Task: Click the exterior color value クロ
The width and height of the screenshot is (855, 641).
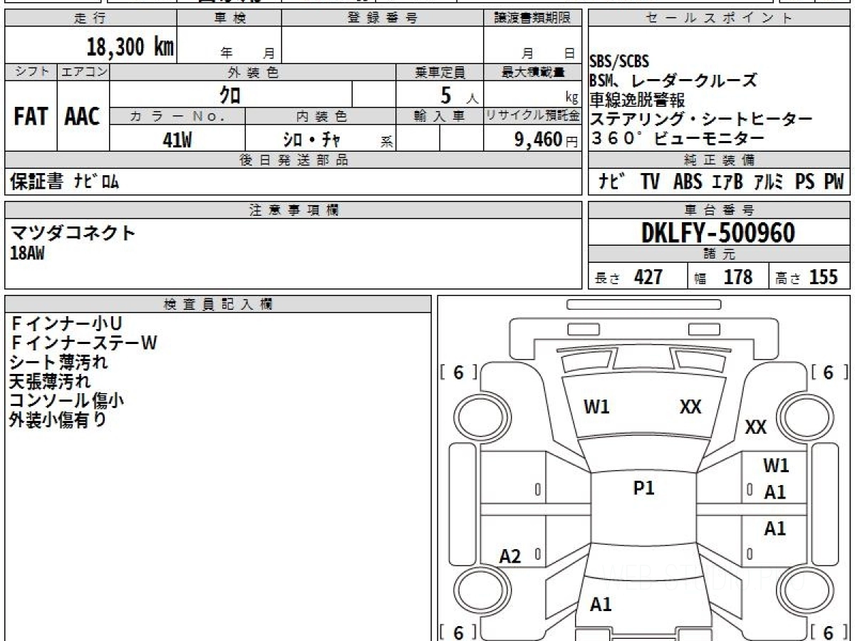Action: pos(229,94)
